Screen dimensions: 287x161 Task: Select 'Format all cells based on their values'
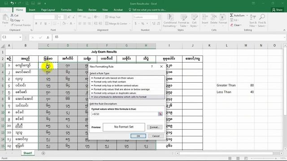click(x=127, y=78)
